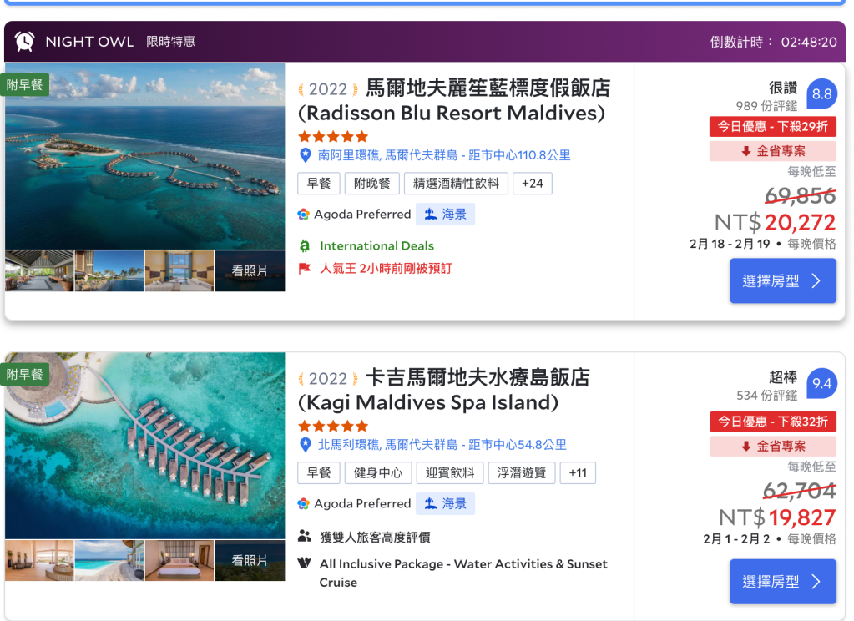
Task: Click the location pin icon for Radisson Blu
Action: [306, 155]
